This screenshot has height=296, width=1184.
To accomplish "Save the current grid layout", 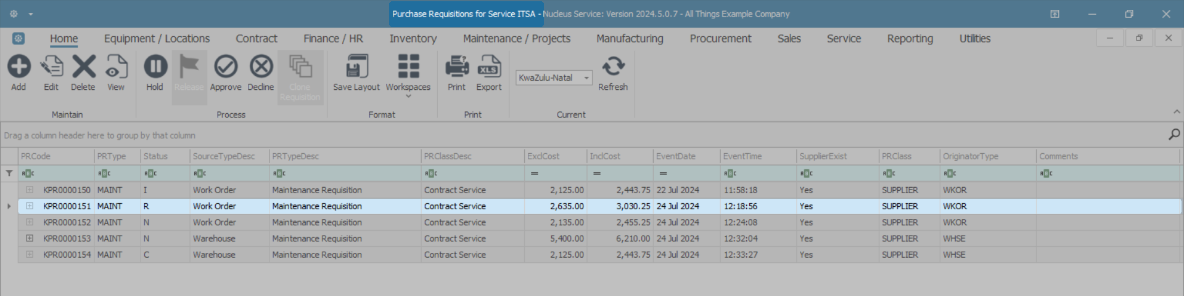I will click(356, 66).
